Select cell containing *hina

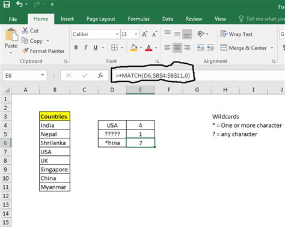point(112,143)
